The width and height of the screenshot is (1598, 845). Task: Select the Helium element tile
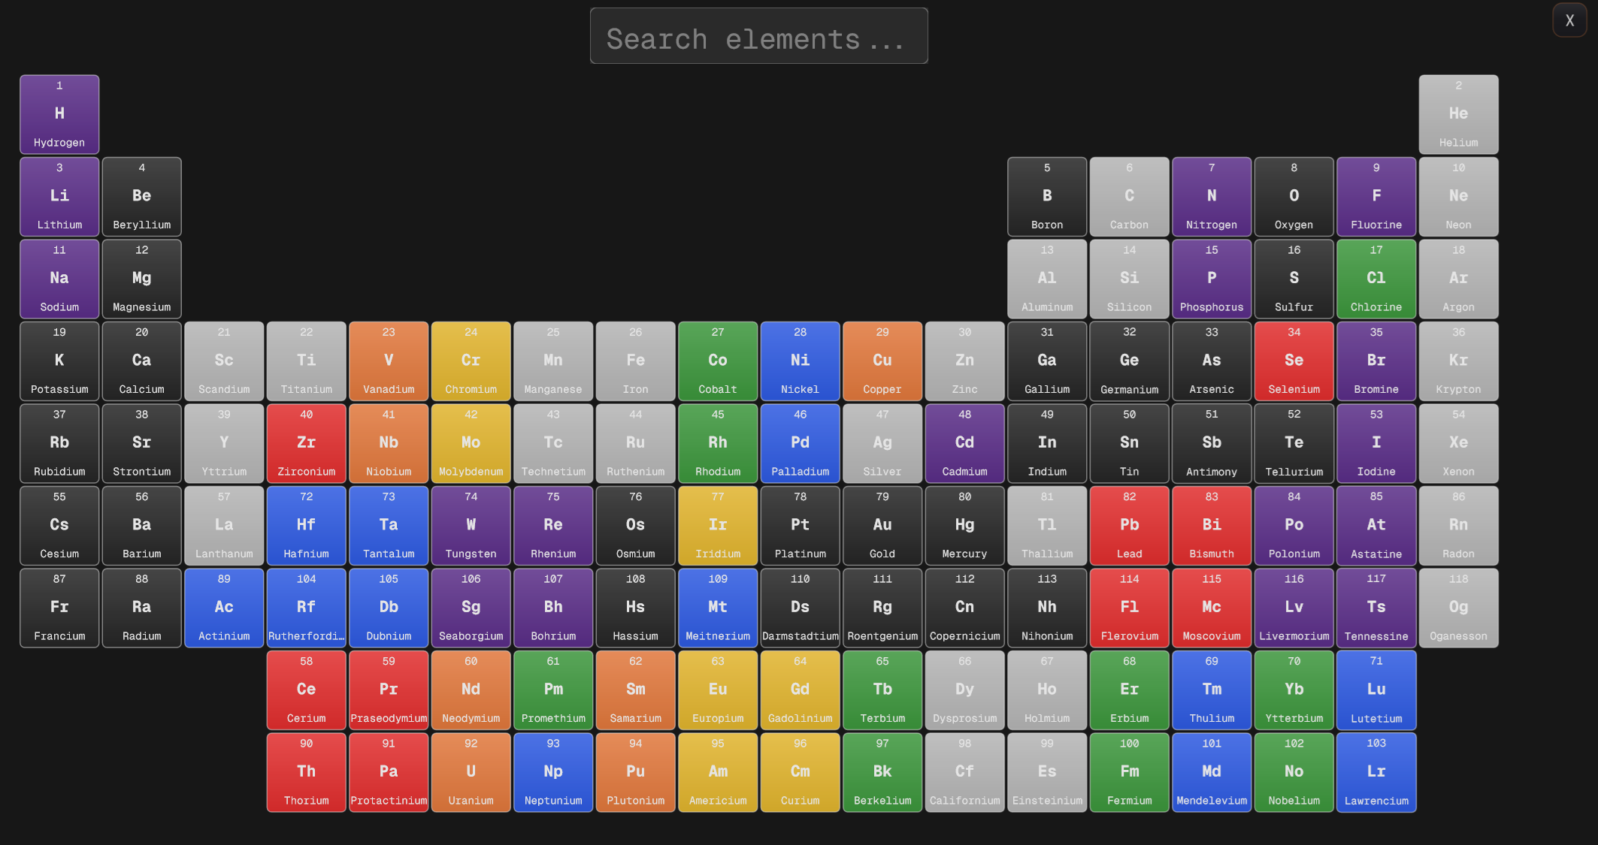[x=1458, y=114]
